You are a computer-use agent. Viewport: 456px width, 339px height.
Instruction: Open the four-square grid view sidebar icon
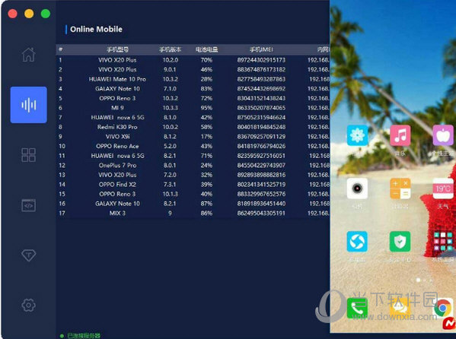click(x=28, y=155)
